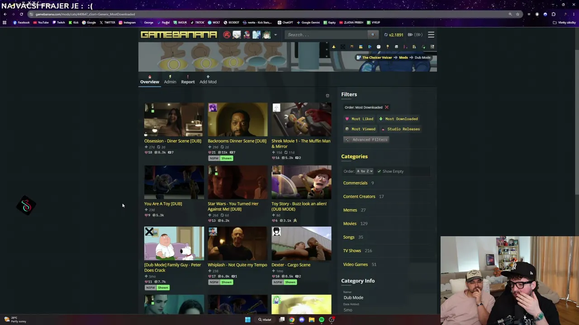Screen dimensions: 579x325
Task: Go to The Choicer Voicer breadcrumb
Action: (377, 58)
